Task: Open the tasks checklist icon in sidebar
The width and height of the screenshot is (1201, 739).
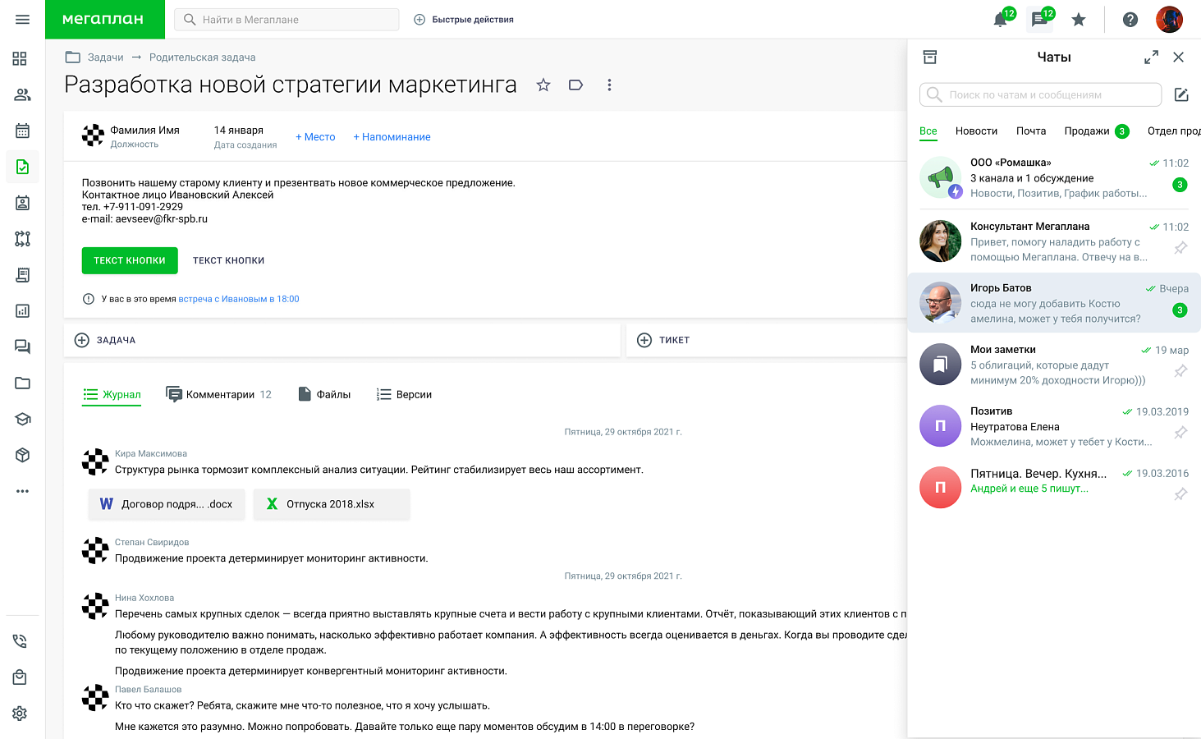Action: coord(22,167)
